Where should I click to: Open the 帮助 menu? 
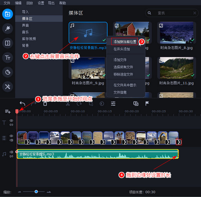coord(62,3)
